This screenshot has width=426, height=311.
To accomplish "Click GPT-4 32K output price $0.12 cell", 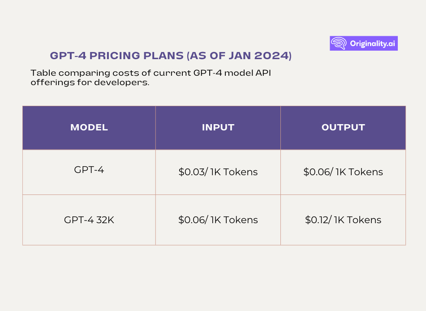I will pyautogui.click(x=343, y=220).
